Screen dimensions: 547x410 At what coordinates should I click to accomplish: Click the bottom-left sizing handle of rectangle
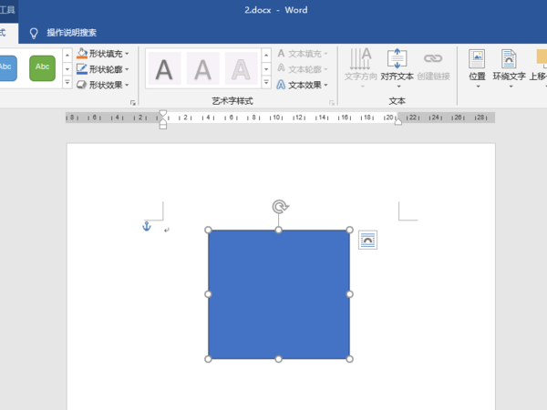tap(208, 359)
